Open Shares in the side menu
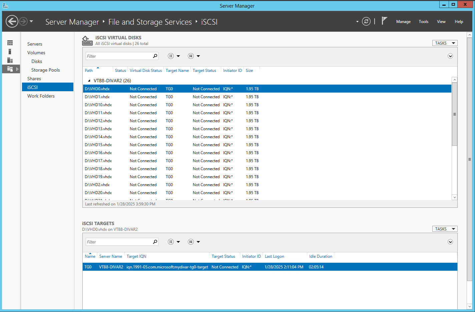 coord(34,79)
